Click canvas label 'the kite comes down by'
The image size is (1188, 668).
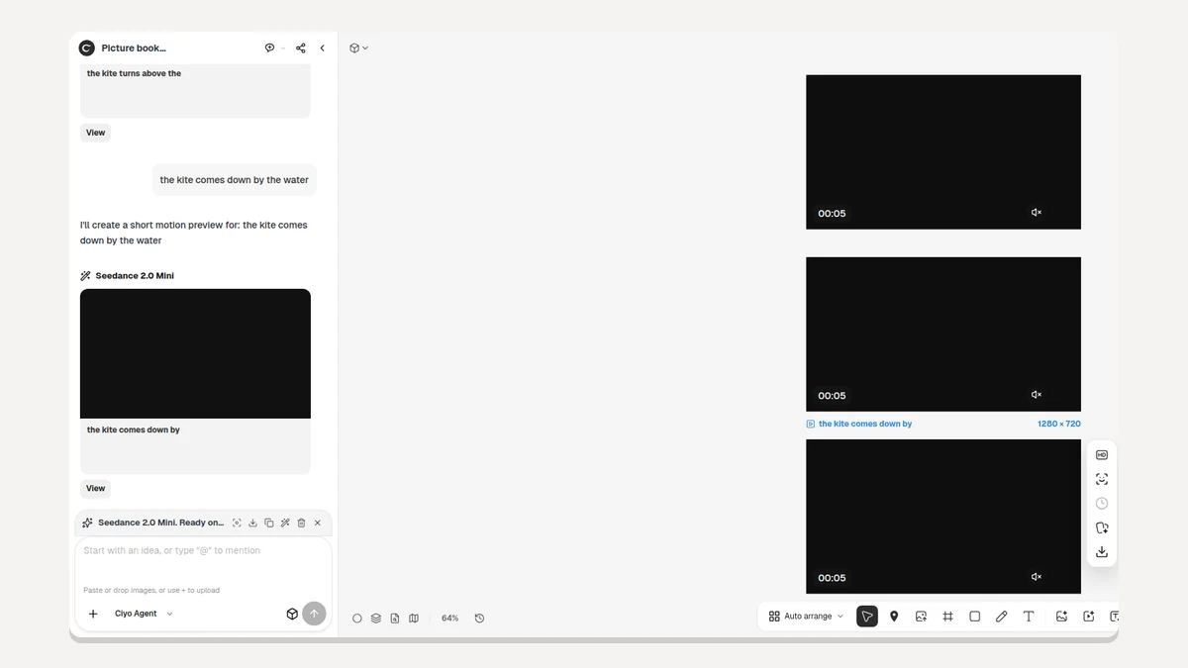pyautogui.click(x=865, y=424)
